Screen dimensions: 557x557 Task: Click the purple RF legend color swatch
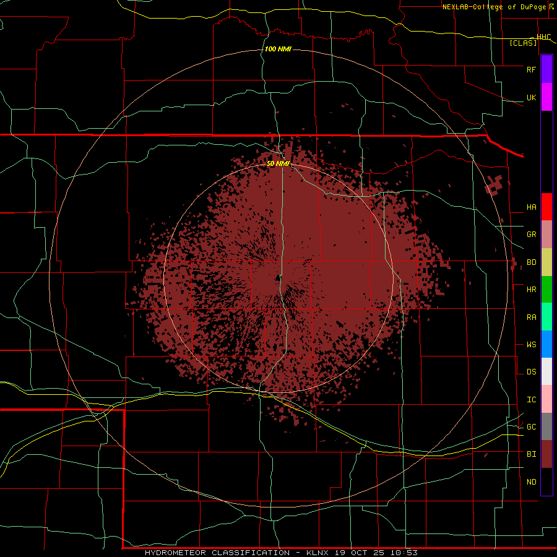click(546, 69)
